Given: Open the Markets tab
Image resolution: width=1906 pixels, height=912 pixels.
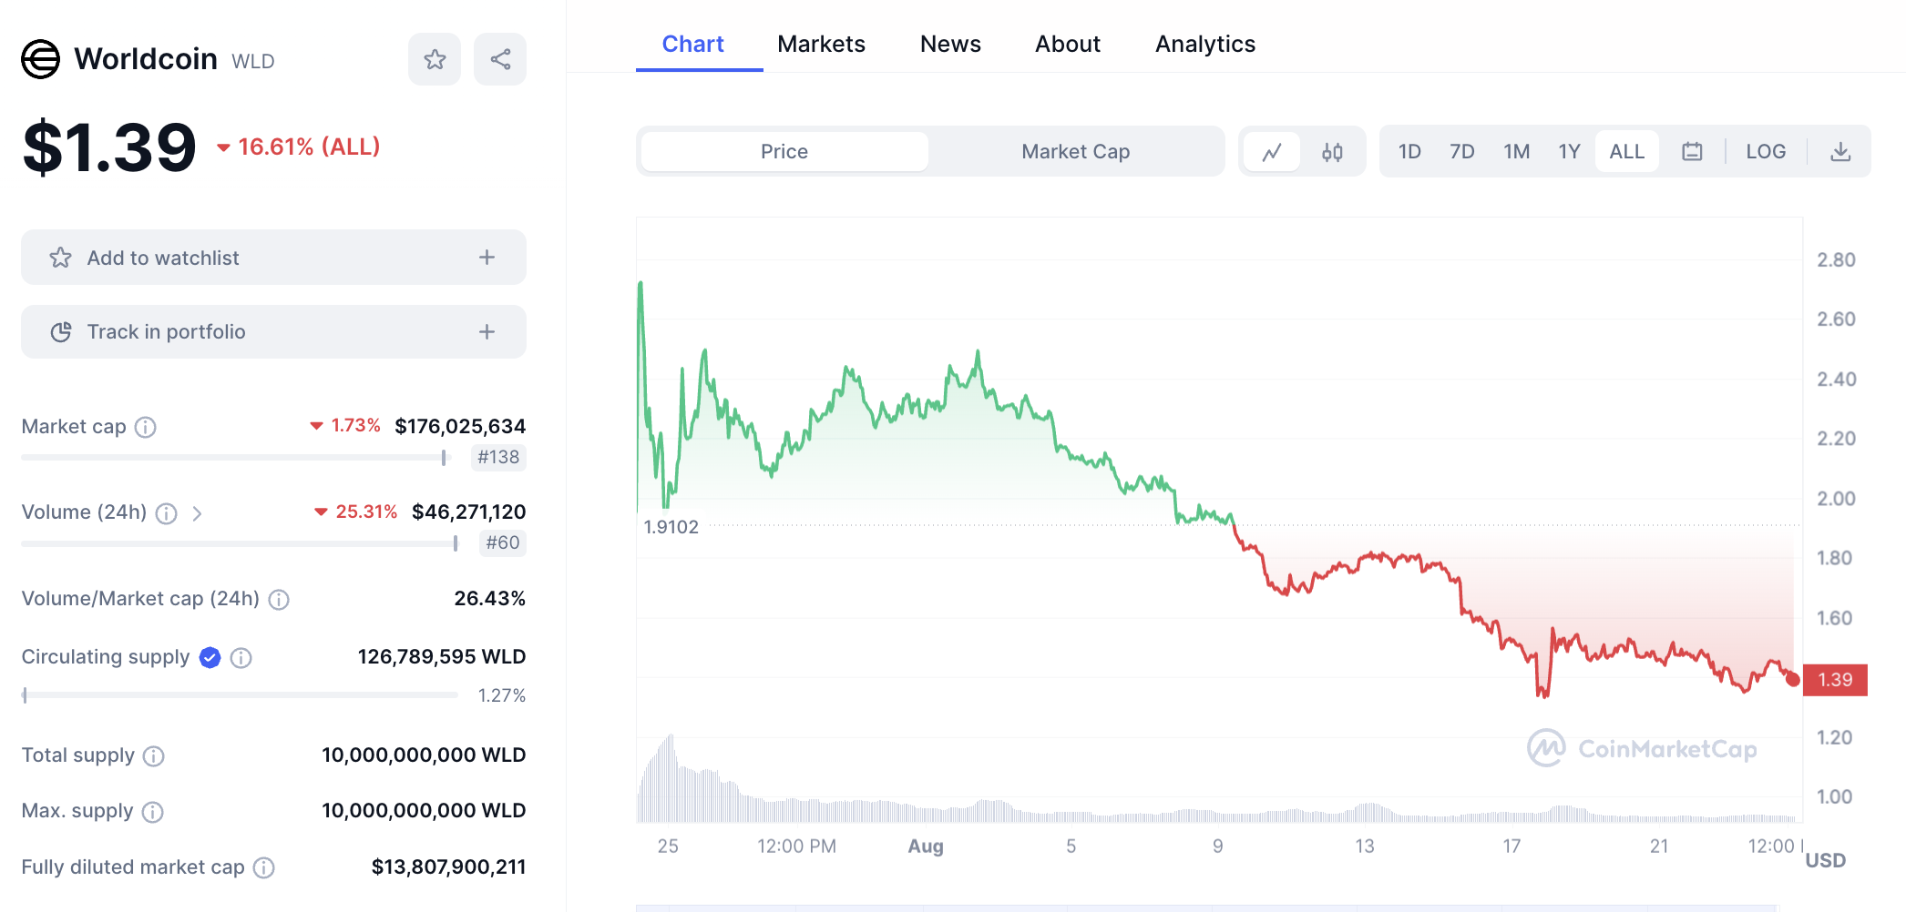Looking at the screenshot, I should point(821,44).
